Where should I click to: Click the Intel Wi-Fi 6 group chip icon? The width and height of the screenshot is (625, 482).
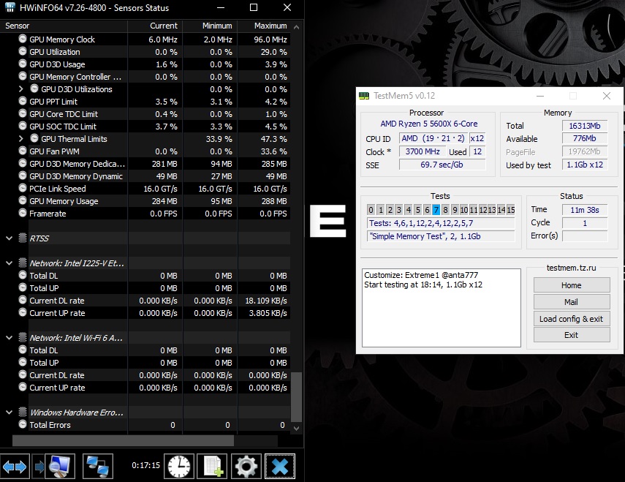tap(23, 338)
